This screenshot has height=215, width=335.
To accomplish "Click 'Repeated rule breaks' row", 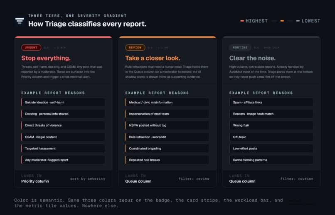I will (167, 160).
